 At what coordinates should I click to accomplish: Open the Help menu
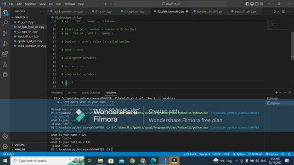pos(81,4)
